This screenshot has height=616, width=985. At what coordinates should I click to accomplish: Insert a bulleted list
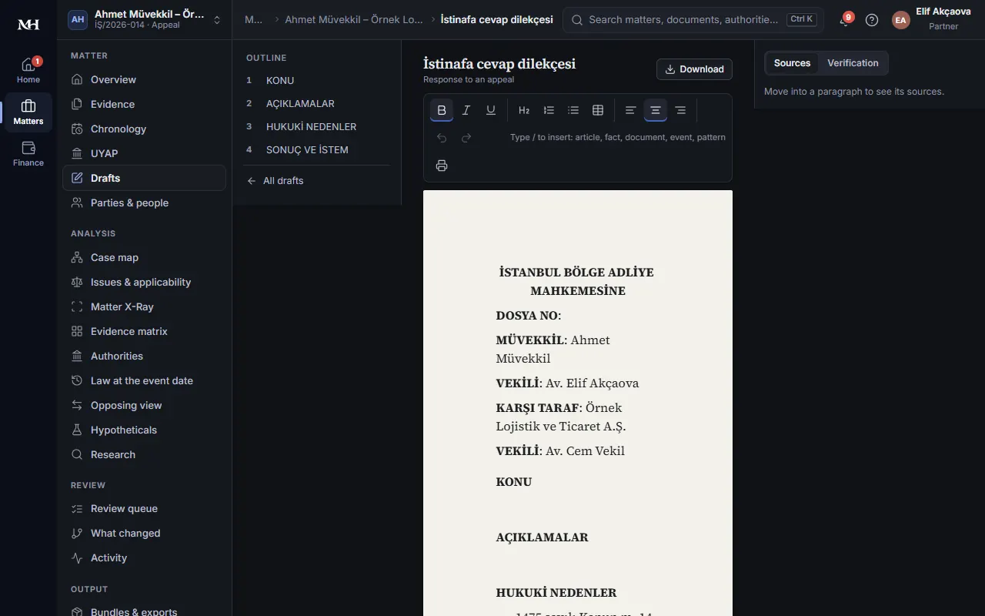pyautogui.click(x=573, y=110)
